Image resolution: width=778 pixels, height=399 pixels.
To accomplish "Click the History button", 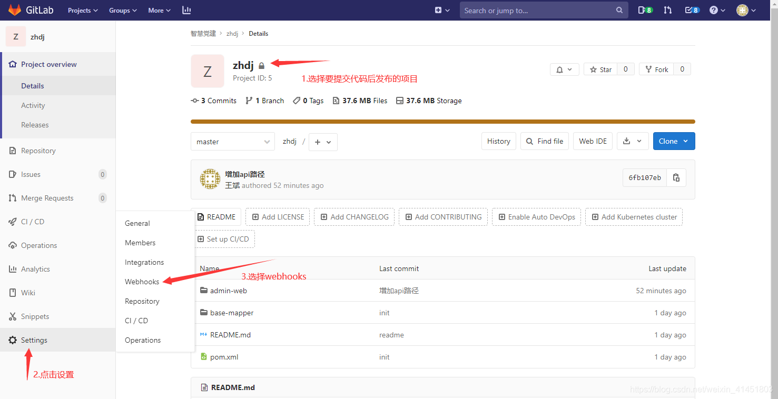I will point(498,141).
